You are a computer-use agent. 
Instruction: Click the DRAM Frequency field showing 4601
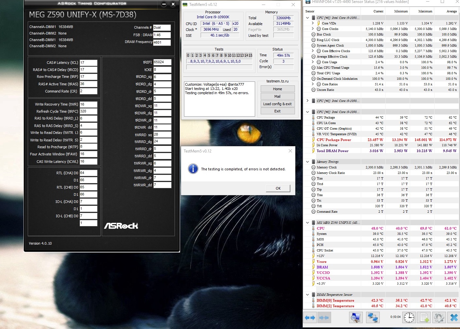tap(162, 42)
